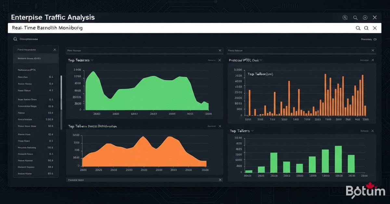Select the Enterprise Traffic Analysis title tab
Screen dimensions: 390x204
pyautogui.click(x=52, y=17)
